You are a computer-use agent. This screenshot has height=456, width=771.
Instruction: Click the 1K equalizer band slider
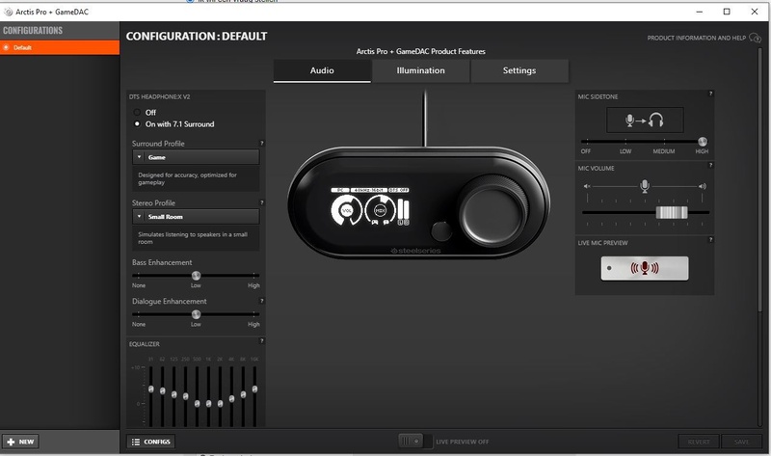pyautogui.click(x=208, y=403)
